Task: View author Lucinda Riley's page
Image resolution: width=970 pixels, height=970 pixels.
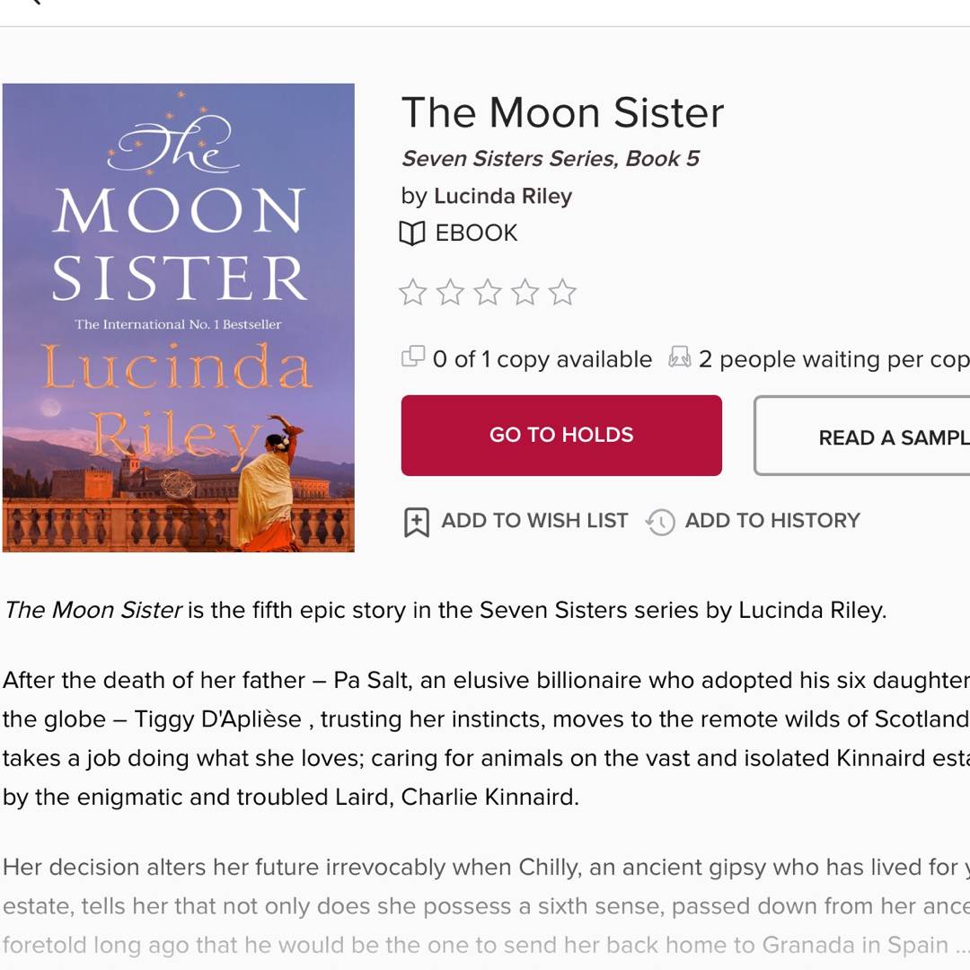Action: 503,197
